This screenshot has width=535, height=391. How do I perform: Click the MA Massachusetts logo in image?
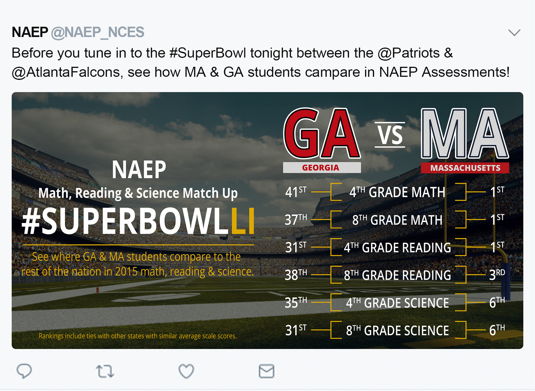tap(465, 140)
